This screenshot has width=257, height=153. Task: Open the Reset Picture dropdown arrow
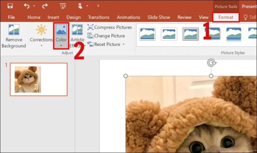tap(124, 44)
